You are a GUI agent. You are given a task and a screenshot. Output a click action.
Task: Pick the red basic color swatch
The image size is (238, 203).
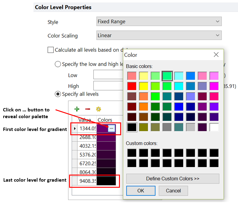pyautogui.click(x=132, y=86)
